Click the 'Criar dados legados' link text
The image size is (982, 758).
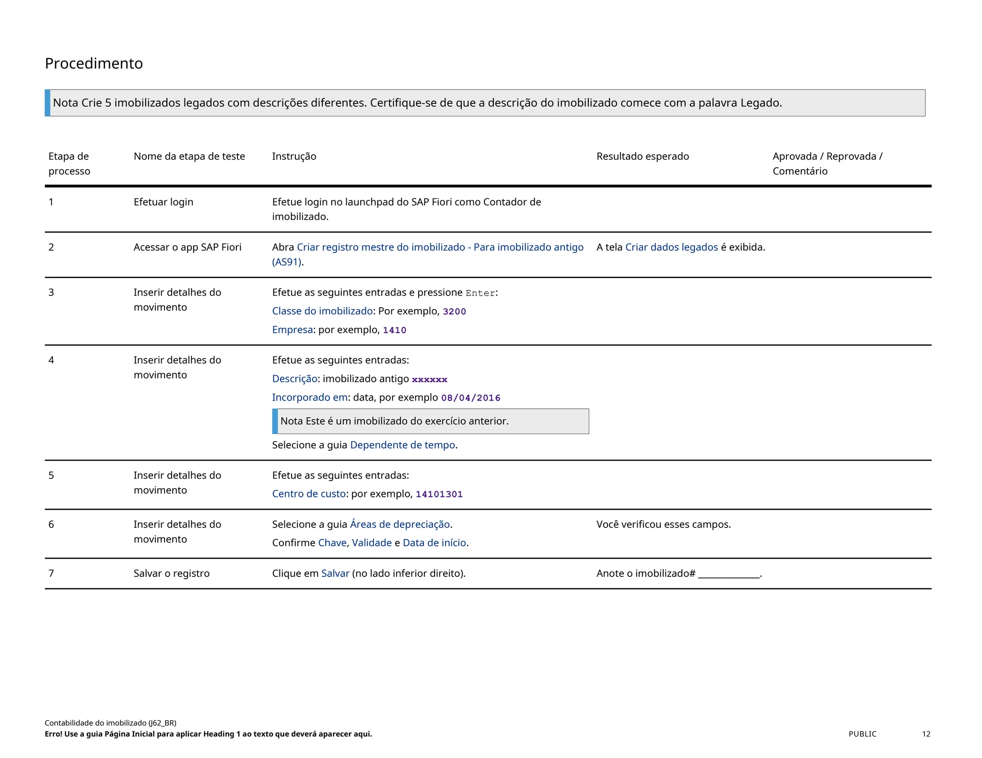671,247
